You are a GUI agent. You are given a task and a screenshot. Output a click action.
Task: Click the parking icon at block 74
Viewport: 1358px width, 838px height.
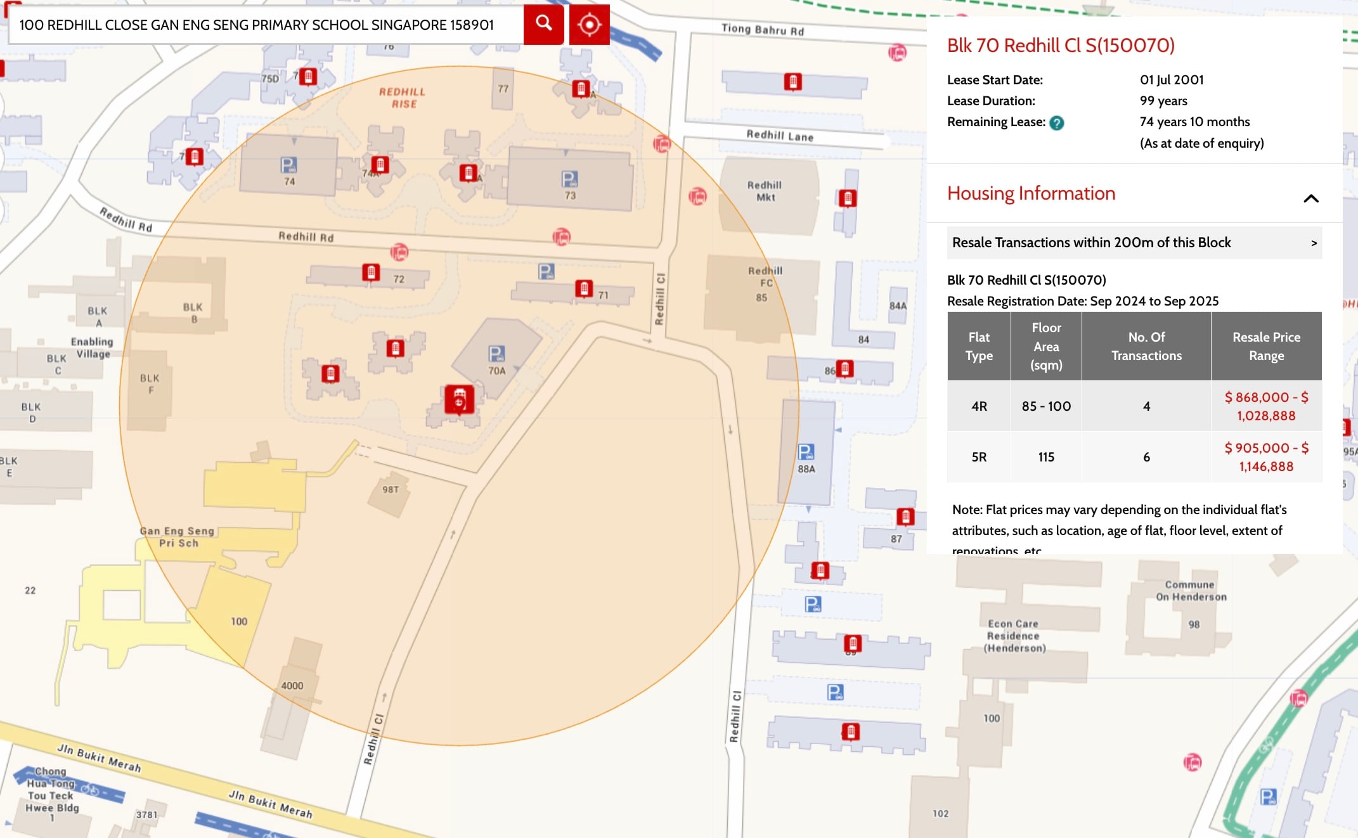click(288, 165)
